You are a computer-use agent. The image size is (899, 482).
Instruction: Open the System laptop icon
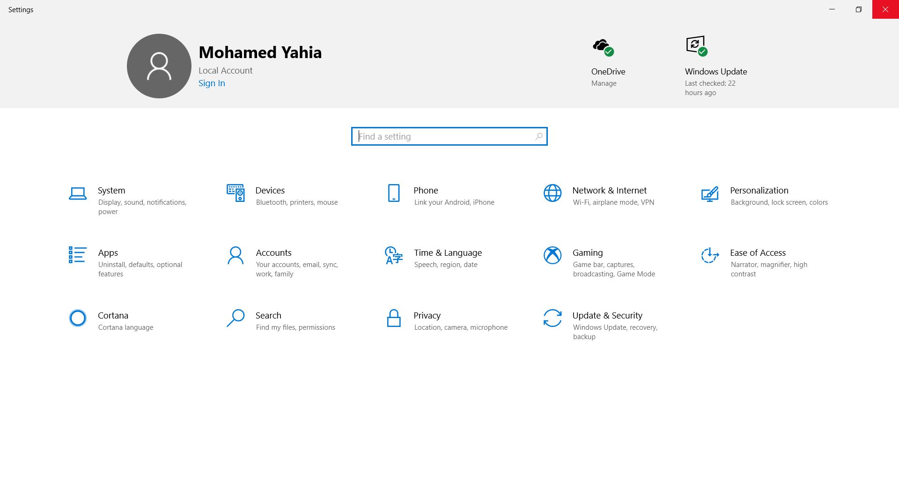[78, 193]
